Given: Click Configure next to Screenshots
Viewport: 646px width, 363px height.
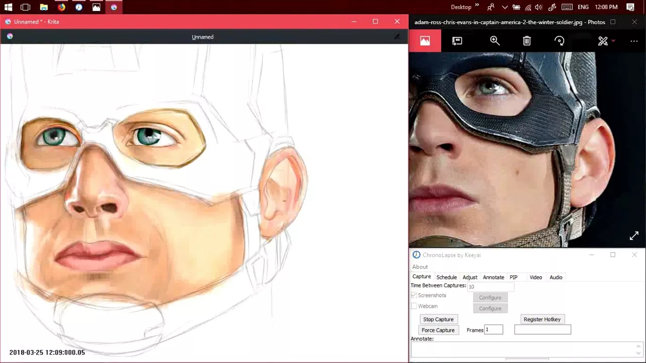Looking at the screenshot, I should coord(490,297).
